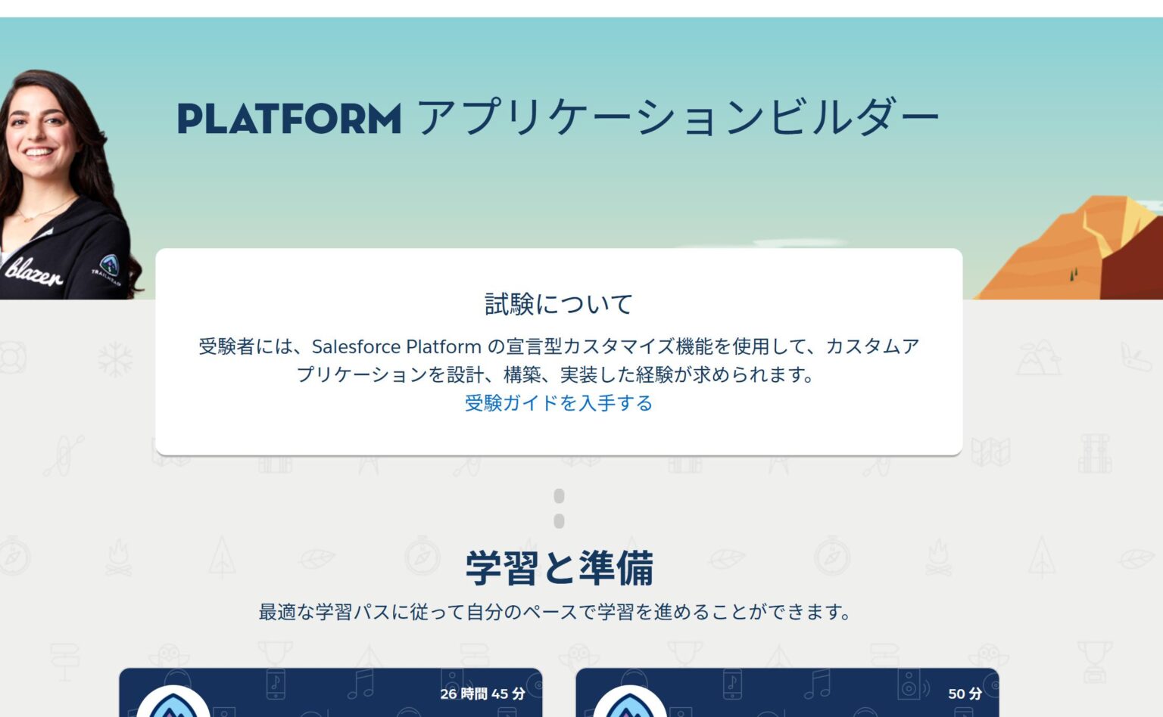This screenshot has width=1163, height=717.
Task: Click the campfire icon in the background
Action: (117, 556)
